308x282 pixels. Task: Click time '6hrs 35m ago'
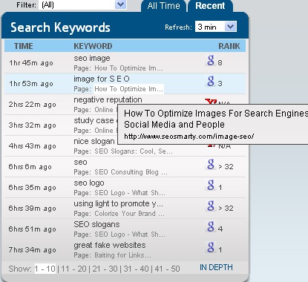tap(33, 188)
